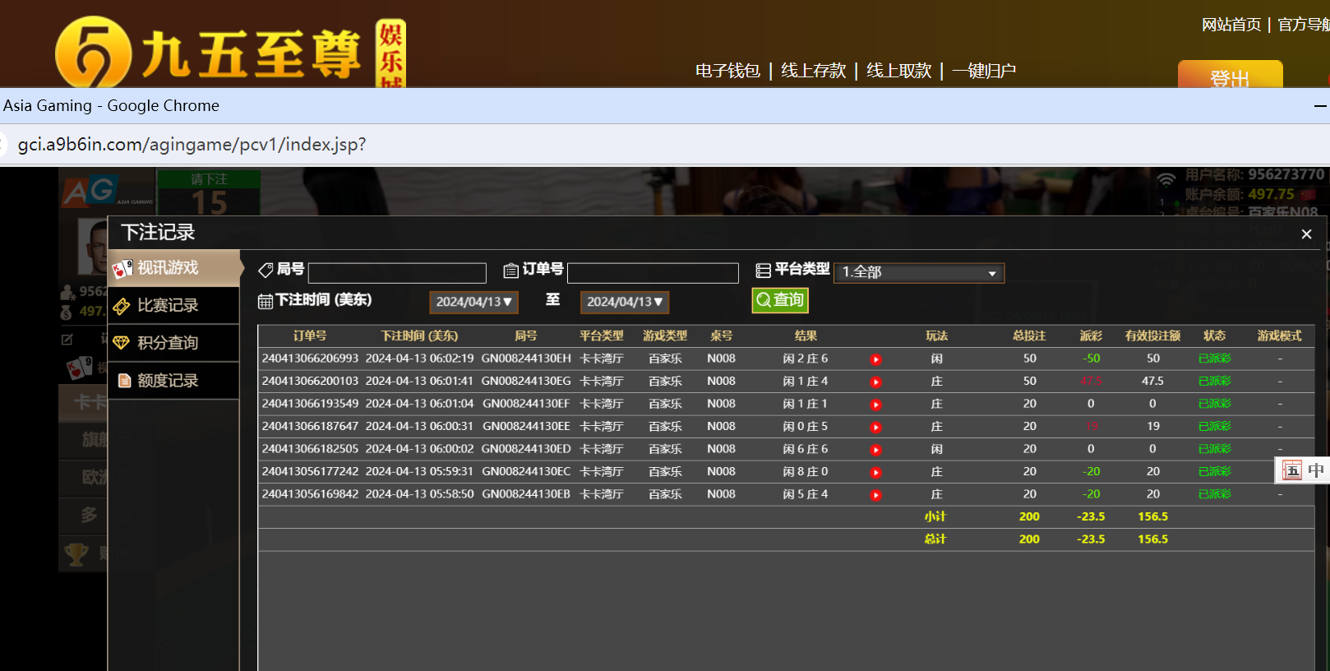This screenshot has width=1330, height=671.
Task: Click the result 闲 5 庄 4
Action: (806, 494)
